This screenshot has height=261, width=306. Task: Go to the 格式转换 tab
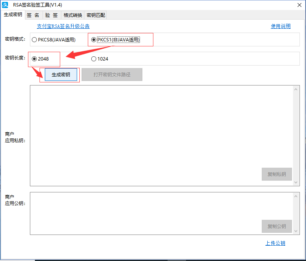point(72,15)
